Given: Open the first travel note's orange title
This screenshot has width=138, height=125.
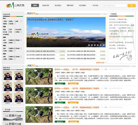Looking at the screenshot, I should 77,69.
